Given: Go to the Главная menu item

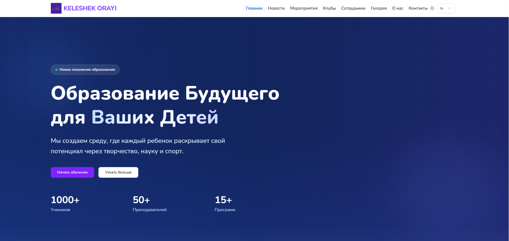Looking at the screenshot, I should point(254,8).
